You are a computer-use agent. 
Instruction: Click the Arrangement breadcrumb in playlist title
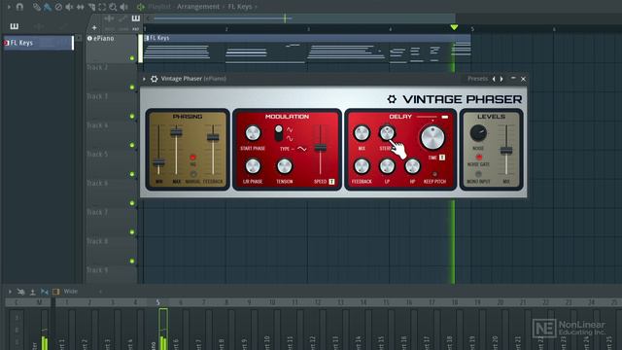pyautogui.click(x=198, y=7)
